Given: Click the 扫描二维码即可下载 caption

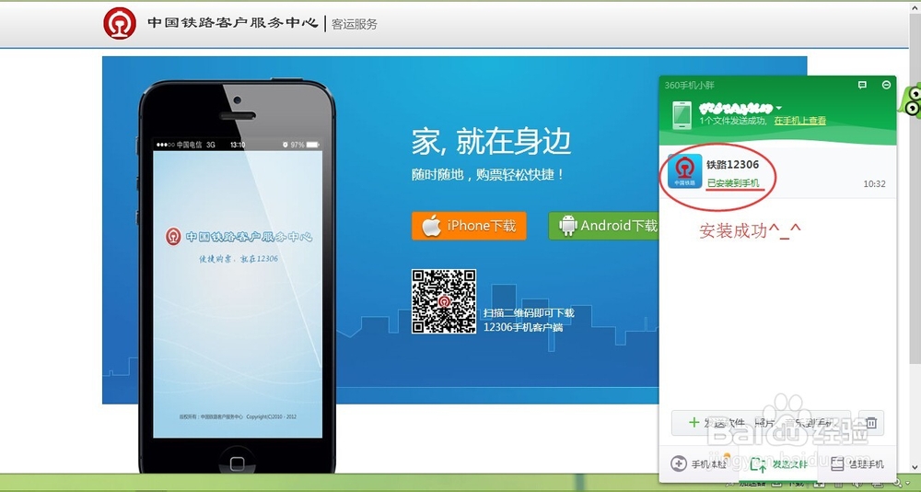Looking at the screenshot, I should click(x=529, y=313).
